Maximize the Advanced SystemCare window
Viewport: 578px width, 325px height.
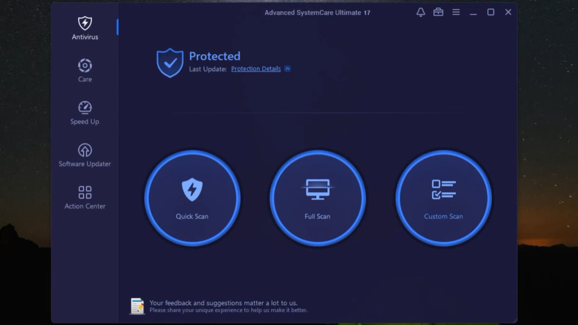pos(491,12)
